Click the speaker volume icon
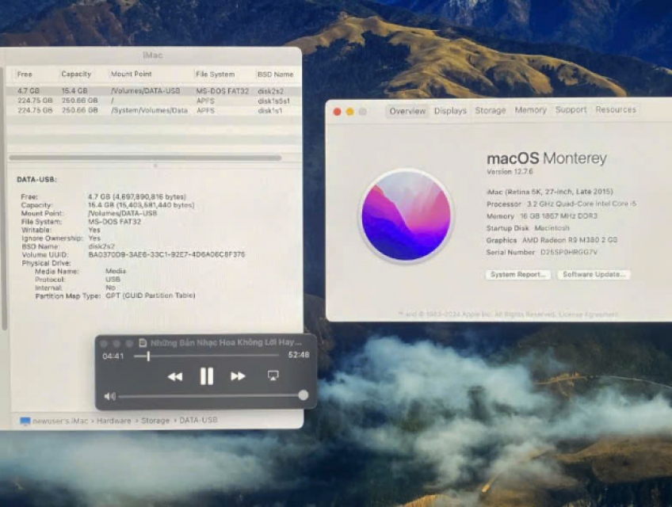The image size is (672, 507). [x=109, y=396]
